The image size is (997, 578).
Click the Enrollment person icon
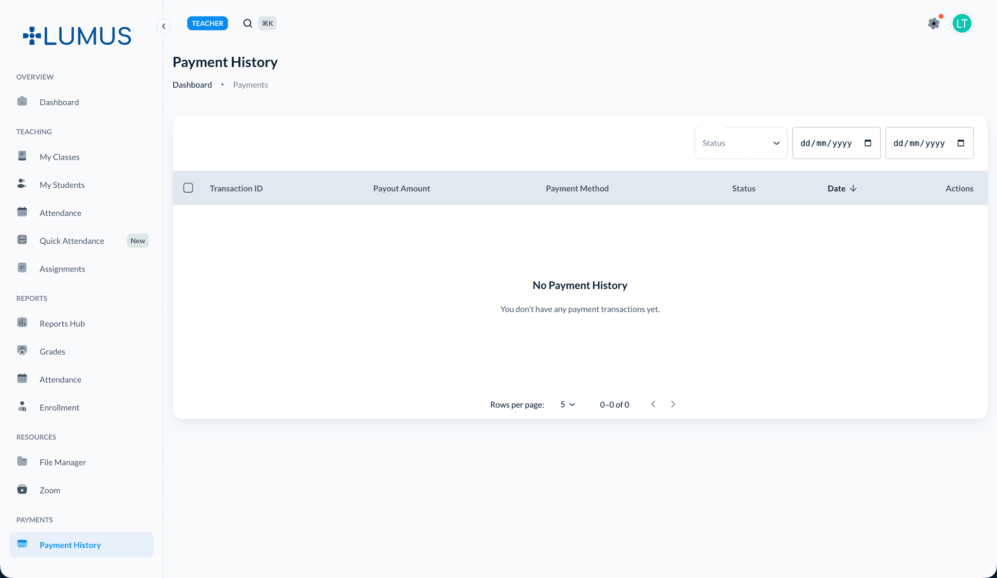22,406
